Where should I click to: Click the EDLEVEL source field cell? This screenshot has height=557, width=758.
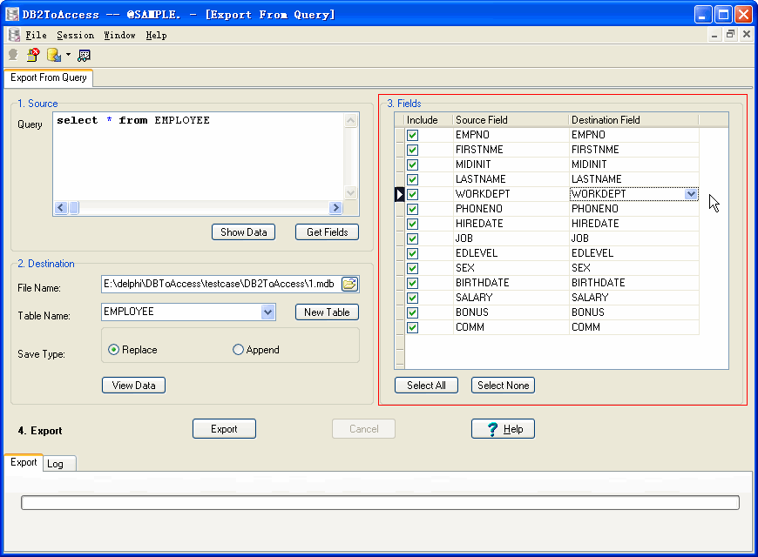coord(511,253)
